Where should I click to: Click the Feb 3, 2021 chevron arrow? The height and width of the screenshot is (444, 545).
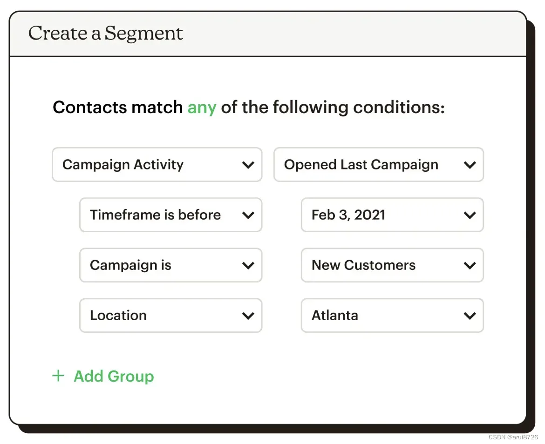pyautogui.click(x=470, y=215)
